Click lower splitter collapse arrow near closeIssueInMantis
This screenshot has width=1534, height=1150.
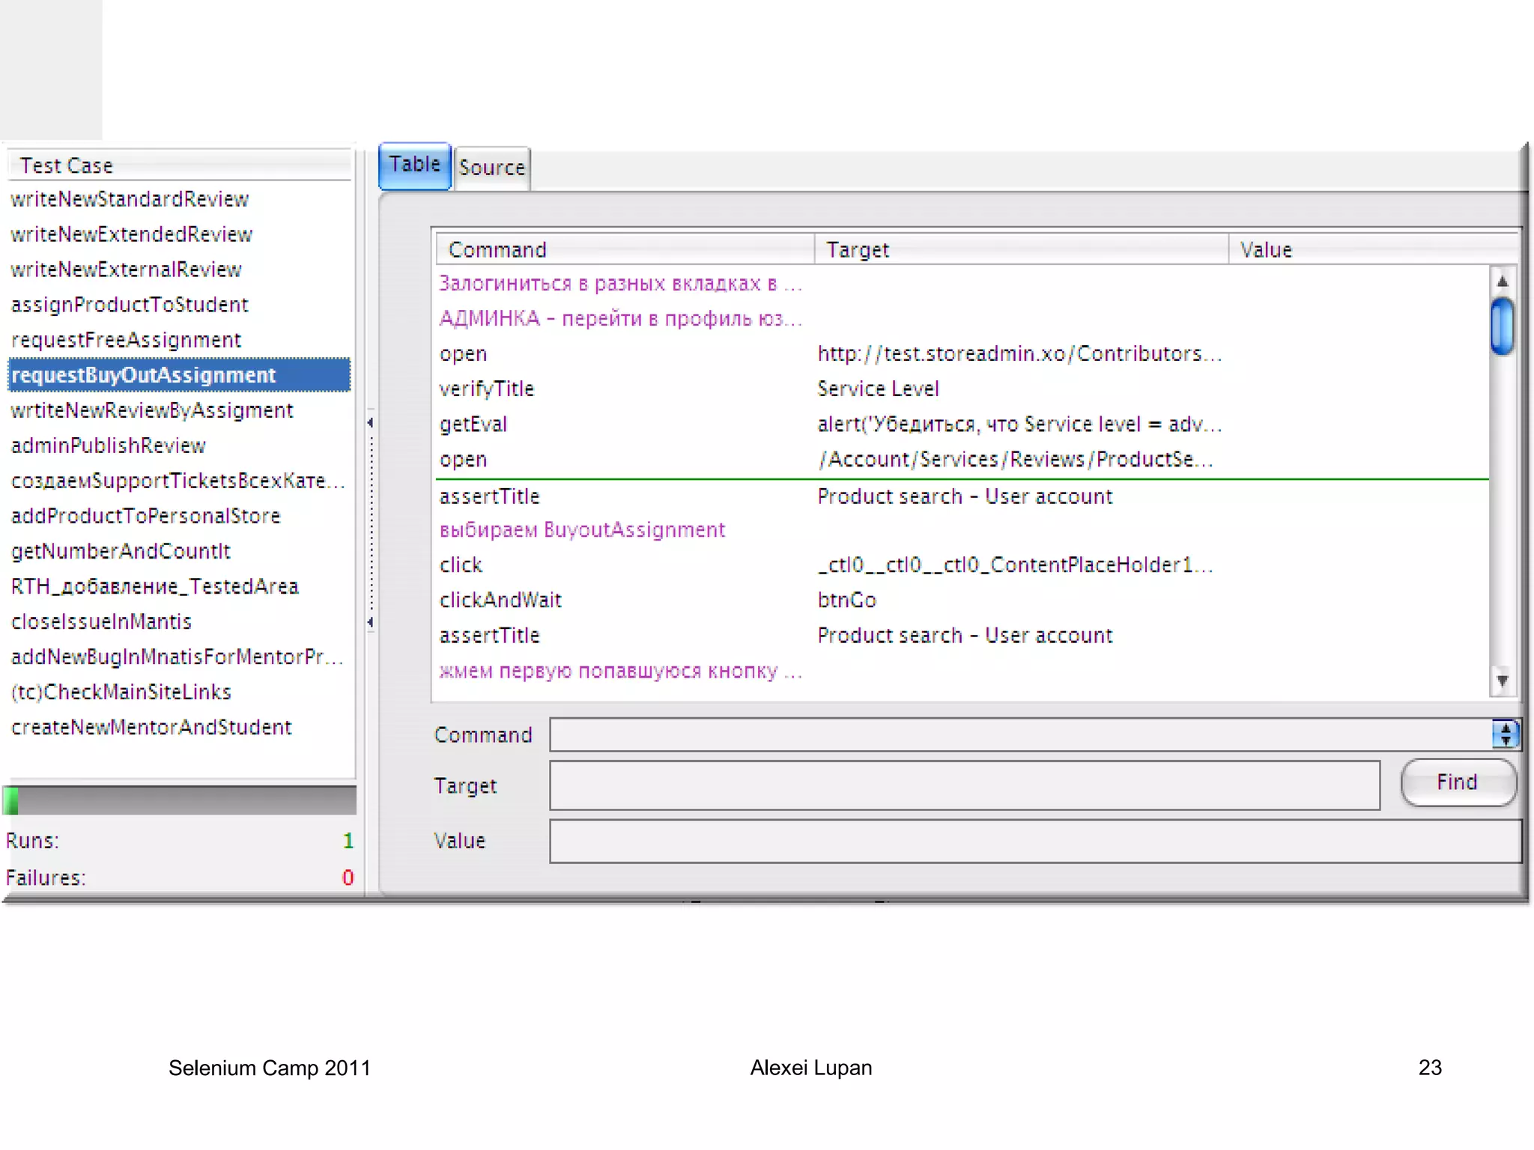click(x=370, y=622)
